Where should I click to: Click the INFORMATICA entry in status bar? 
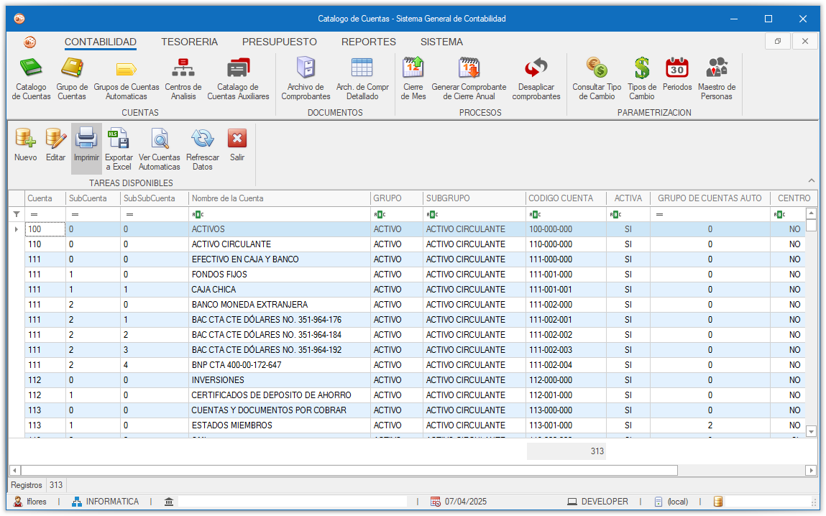tap(106, 502)
